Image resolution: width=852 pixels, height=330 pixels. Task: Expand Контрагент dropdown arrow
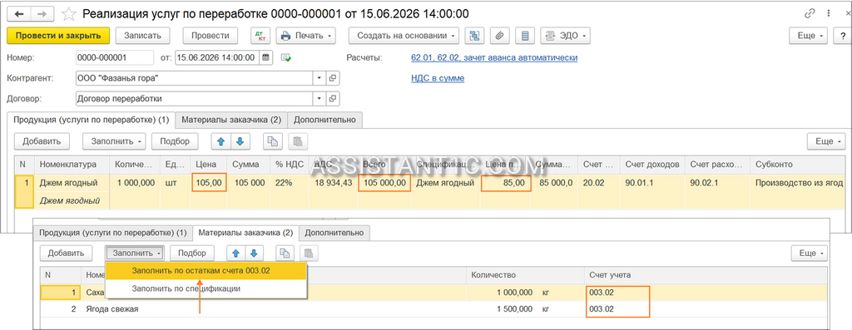point(319,78)
